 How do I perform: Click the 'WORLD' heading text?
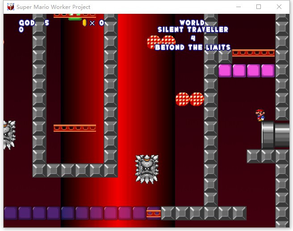tap(192, 23)
